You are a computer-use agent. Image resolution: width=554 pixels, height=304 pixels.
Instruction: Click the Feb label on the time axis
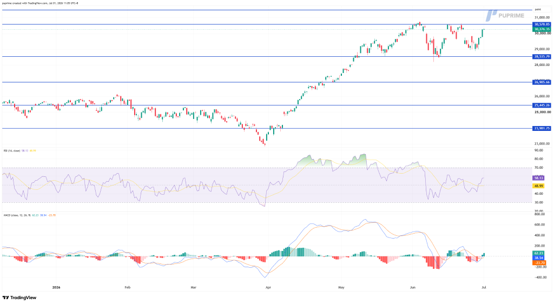(128, 287)
